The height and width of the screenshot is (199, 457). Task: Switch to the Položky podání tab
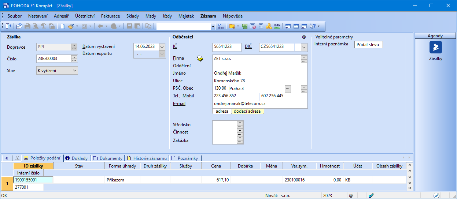pyautogui.click(x=42, y=158)
